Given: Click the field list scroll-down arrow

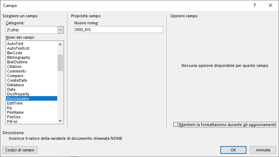Looking at the screenshot, I should 60,121.
